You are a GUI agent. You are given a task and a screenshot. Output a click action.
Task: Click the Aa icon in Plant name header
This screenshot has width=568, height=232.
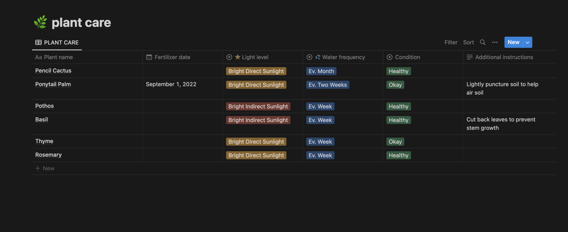pyautogui.click(x=38, y=57)
